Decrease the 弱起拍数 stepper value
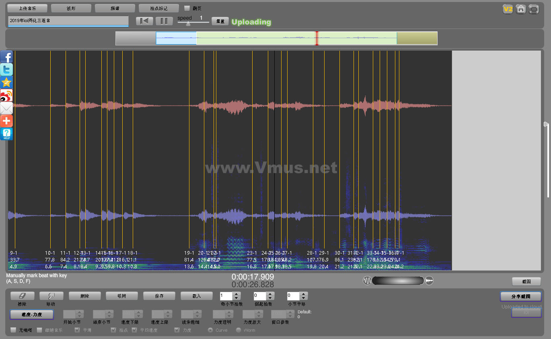551x339 pixels. coord(270,298)
